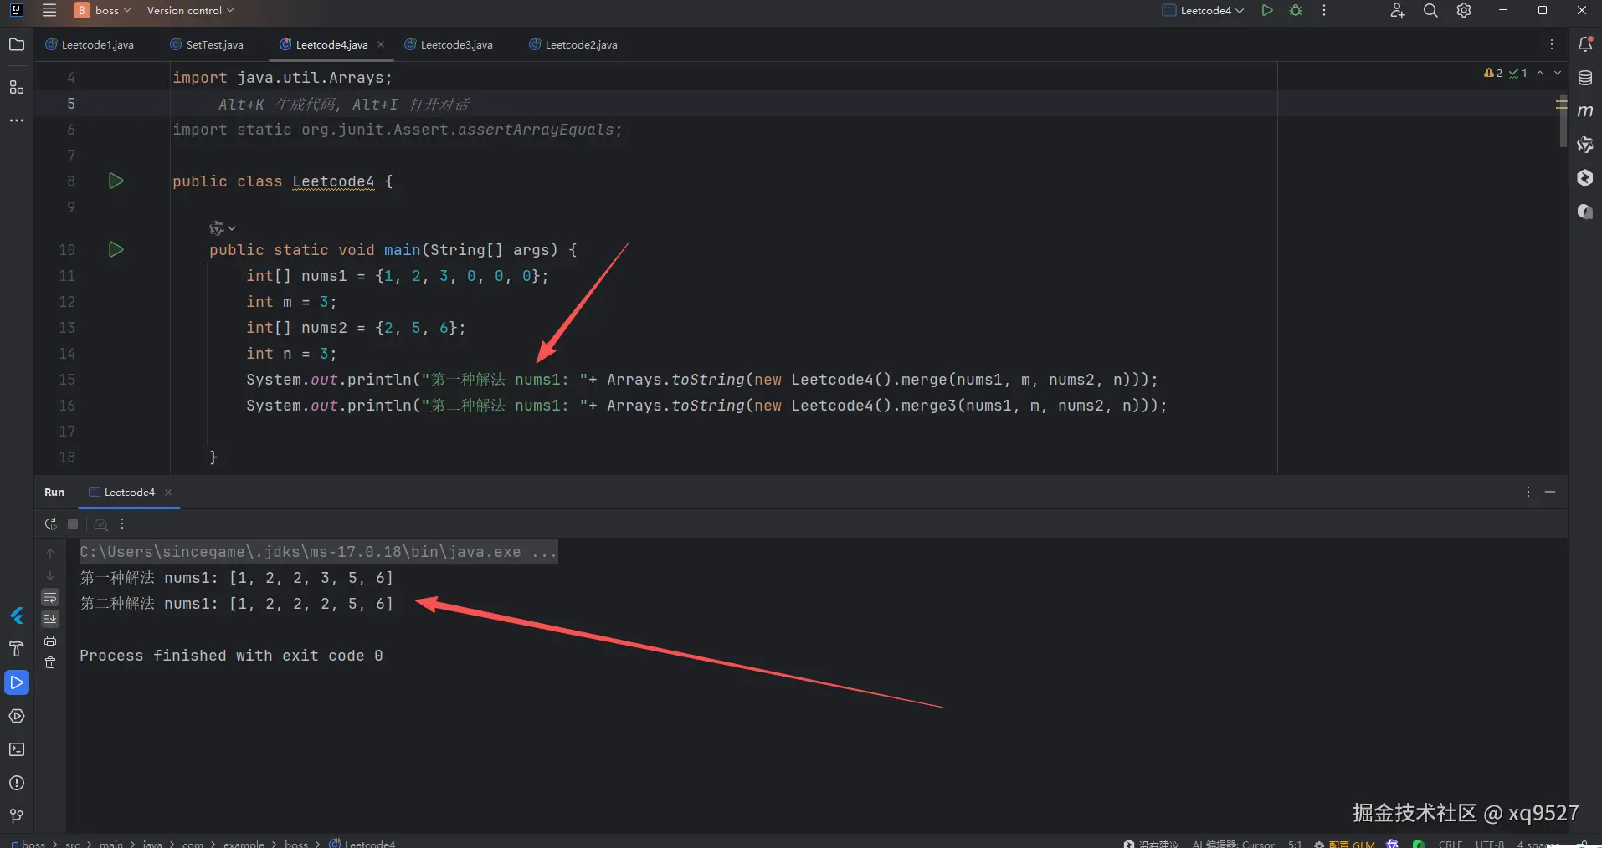Click the warnings count indicator

[x=1493, y=74]
